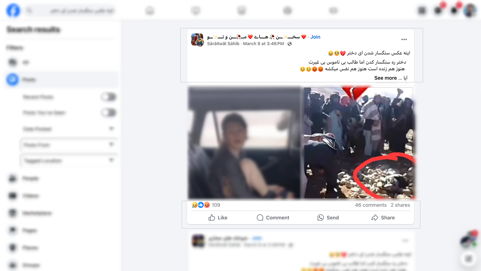
Task: View the reaction emojis next to 109
Action: (x=201, y=205)
